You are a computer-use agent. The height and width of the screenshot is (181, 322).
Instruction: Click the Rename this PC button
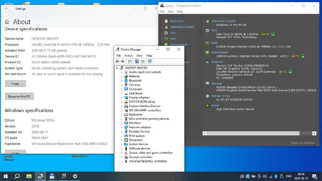19,96
